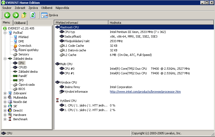215x137 pixels.
Task: Click the Nosiče dat disc icon
Action: (10, 102)
